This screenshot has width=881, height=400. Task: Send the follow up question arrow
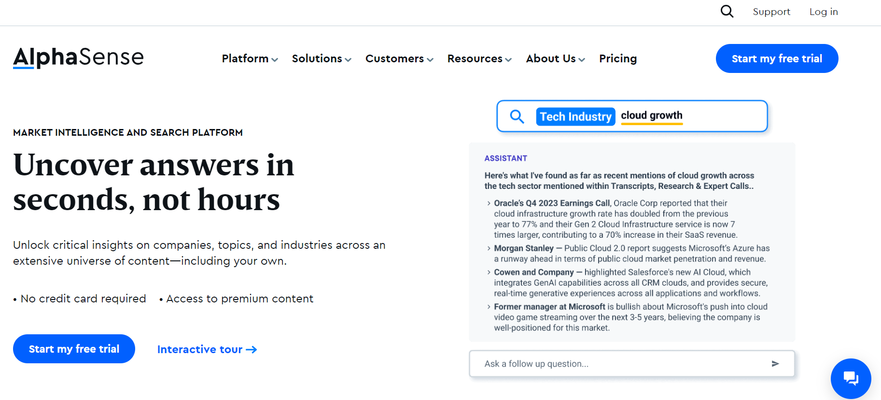pyautogui.click(x=775, y=364)
